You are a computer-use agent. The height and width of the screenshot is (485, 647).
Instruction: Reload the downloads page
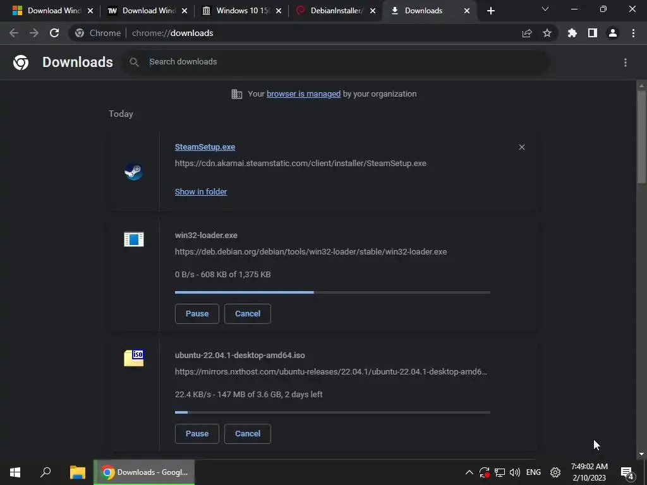click(x=54, y=33)
